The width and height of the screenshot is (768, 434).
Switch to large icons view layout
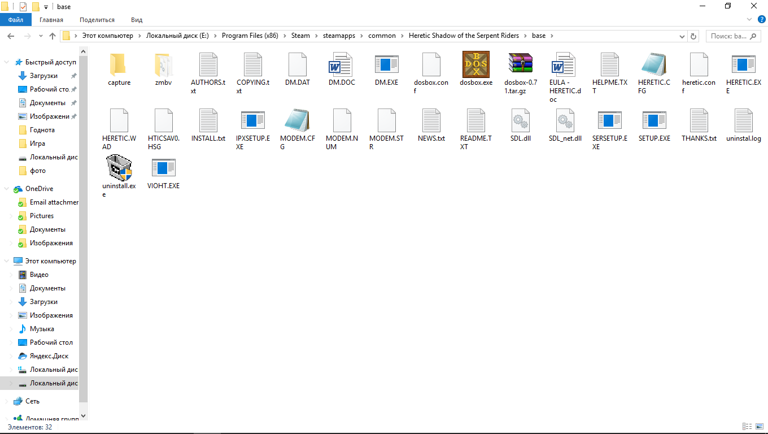tap(760, 427)
